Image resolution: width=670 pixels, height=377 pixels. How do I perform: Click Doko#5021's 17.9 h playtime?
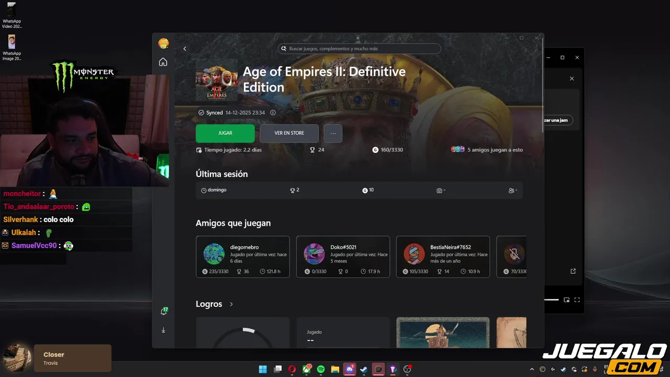click(370, 272)
